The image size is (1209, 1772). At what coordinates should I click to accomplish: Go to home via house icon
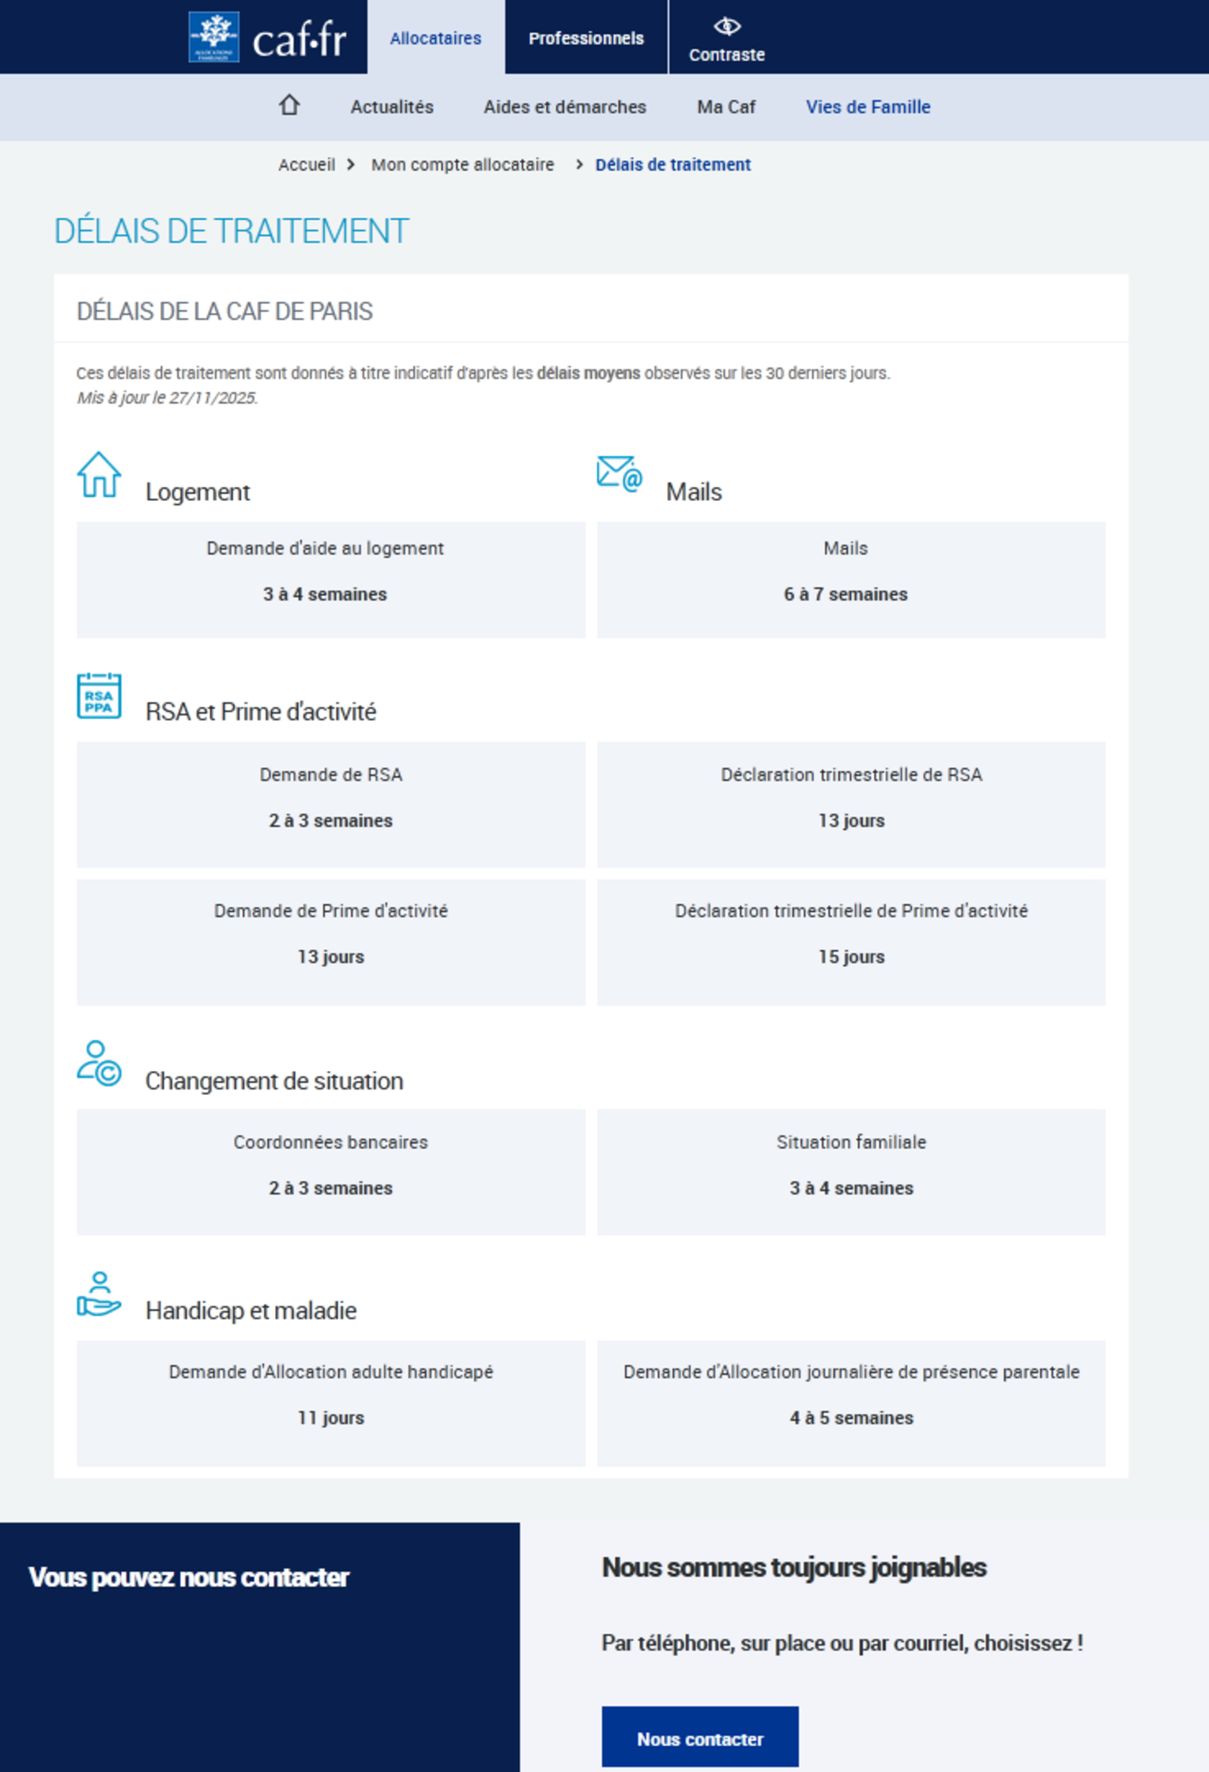[289, 105]
